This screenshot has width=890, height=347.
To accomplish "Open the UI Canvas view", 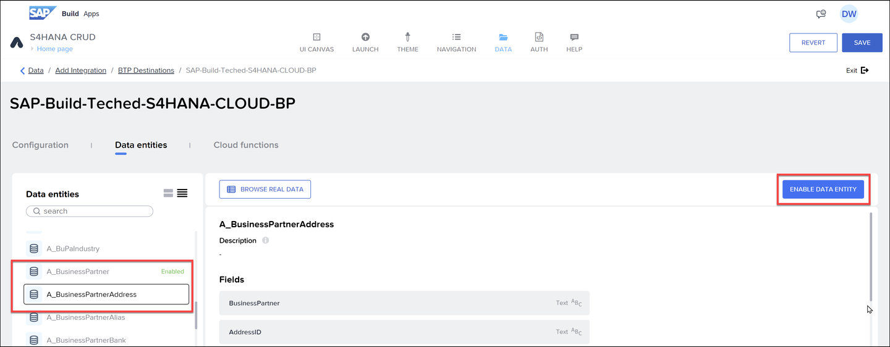I will tap(316, 43).
